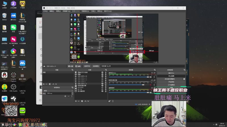Pop out the Scene Transitions dock

[72, 87]
